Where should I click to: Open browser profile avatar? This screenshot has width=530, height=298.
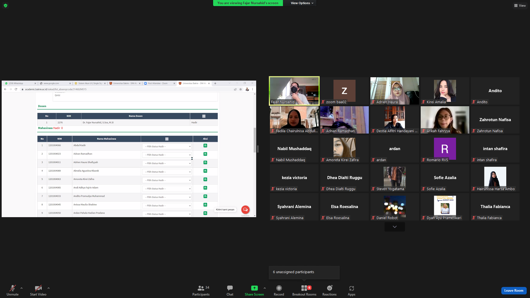(247, 89)
